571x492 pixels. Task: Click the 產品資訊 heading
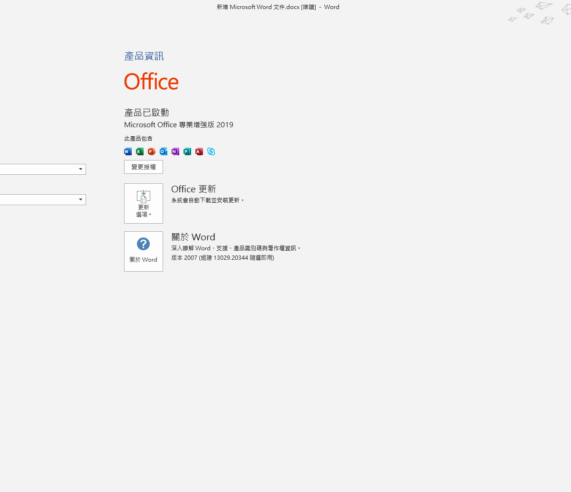pyautogui.click(x=144, y=56)
